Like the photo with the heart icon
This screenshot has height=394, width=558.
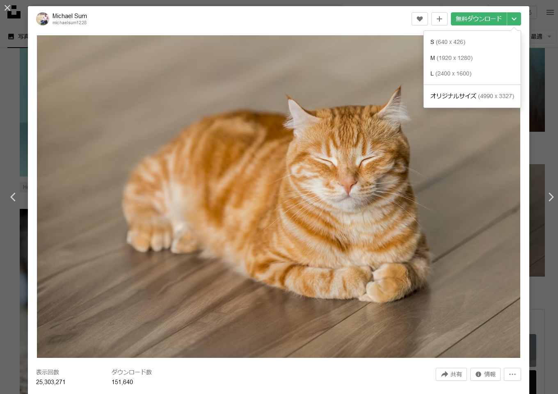[x=420, y=19]
